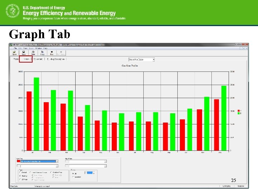Click the Copy toolbar icon

pos(42,53)
